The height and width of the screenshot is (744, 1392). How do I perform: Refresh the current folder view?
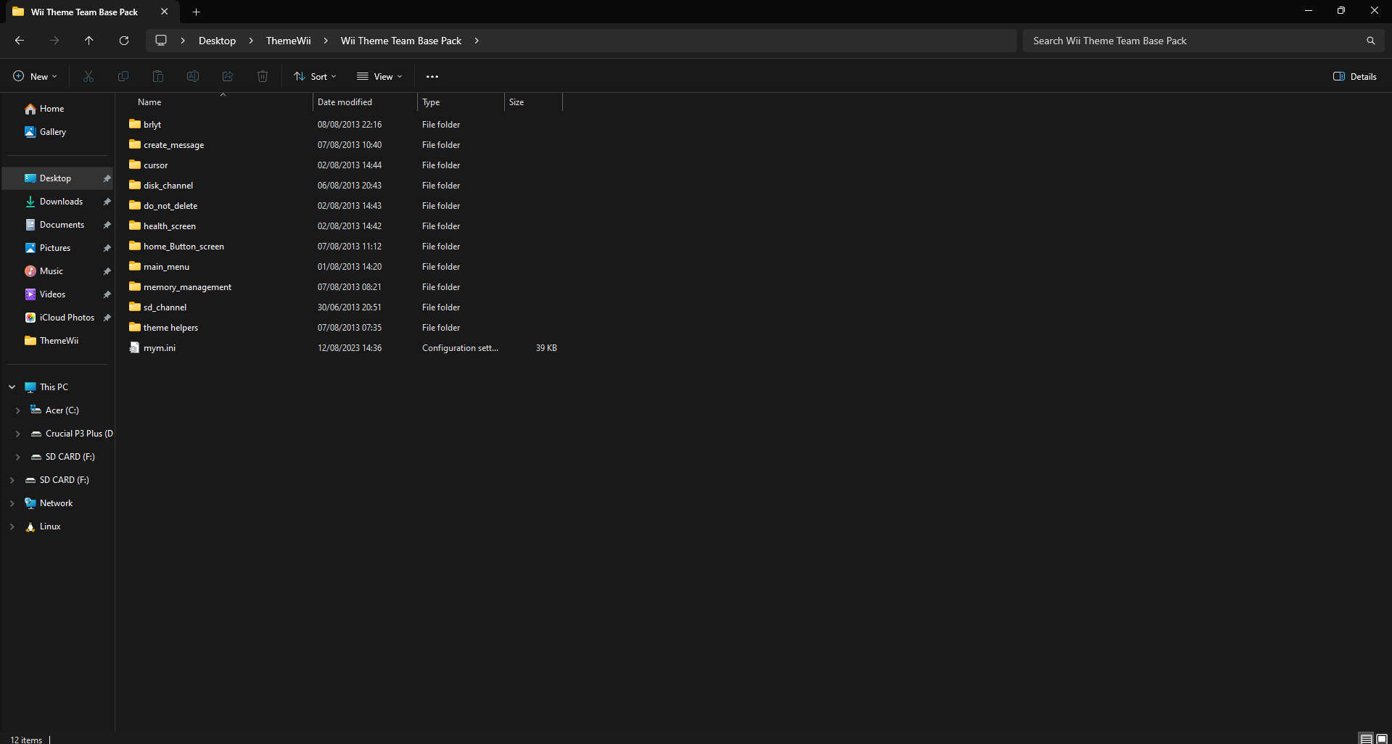click(x=124, y=41)
